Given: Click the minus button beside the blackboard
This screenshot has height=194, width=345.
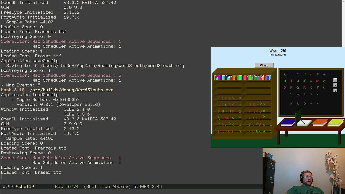Looking at the screenshot, I should click(x=335, y=80).
